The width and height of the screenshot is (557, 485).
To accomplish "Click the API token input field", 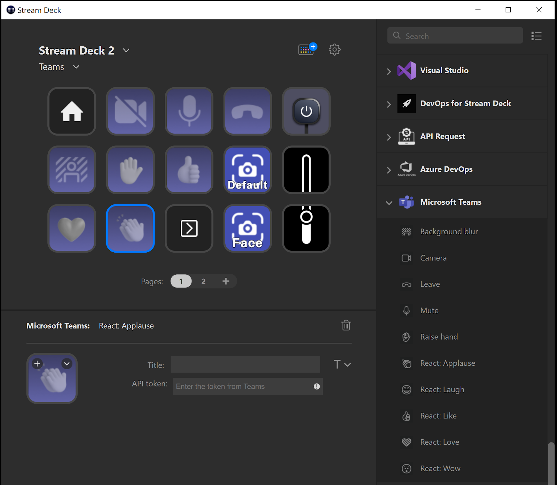I will tap(248, 386).
